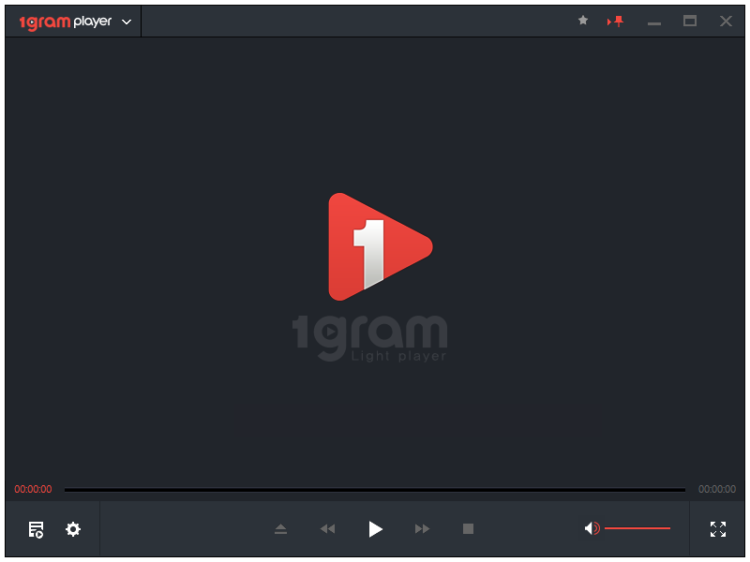Open the settings gear

tap(73, 529)
